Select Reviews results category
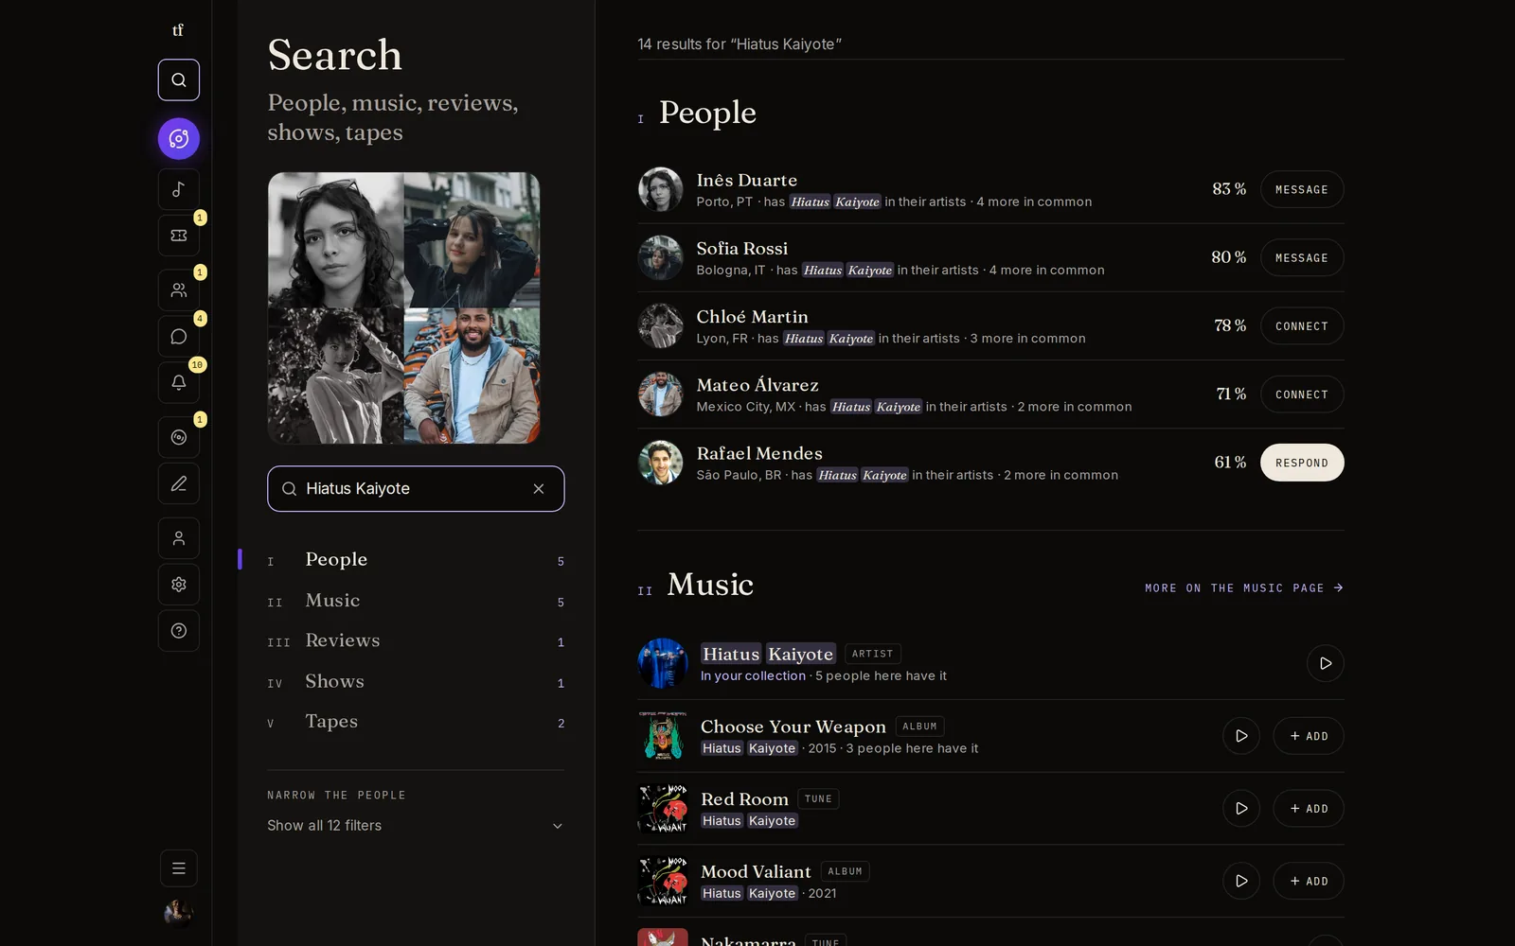 pos(416,641)
